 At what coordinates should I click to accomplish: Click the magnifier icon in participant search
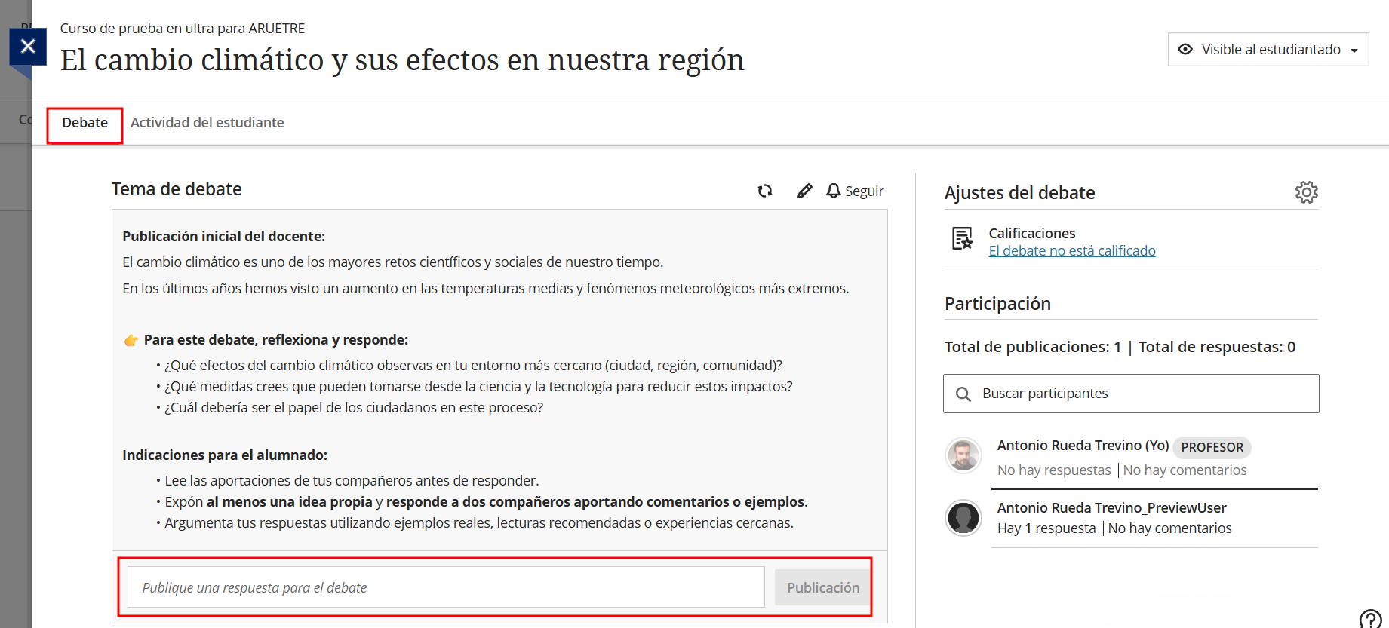(x=963, y=394)
